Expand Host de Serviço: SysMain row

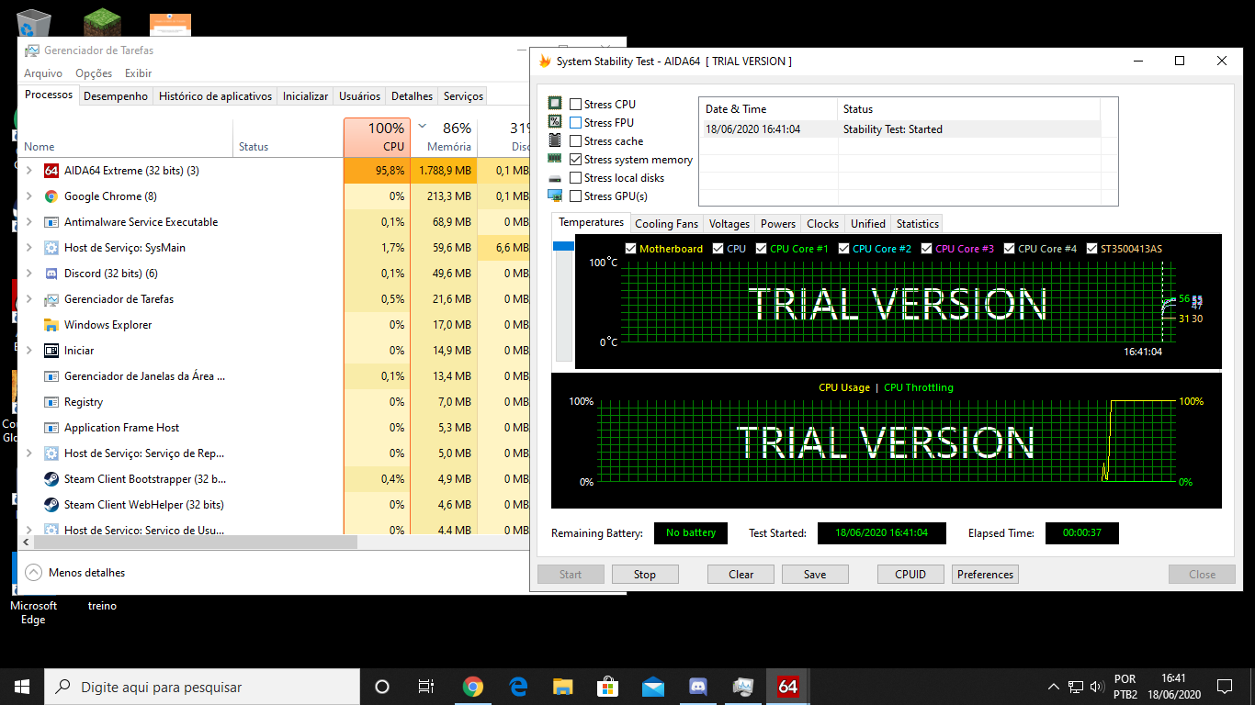click(x=28, y=248)
